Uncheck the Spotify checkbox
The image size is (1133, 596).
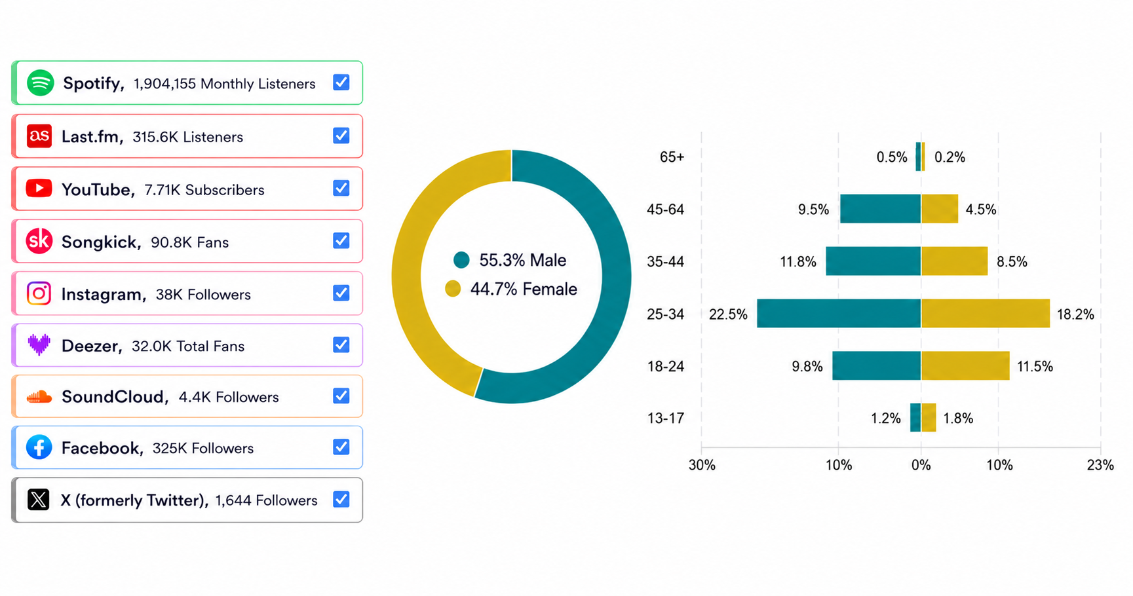341,83
